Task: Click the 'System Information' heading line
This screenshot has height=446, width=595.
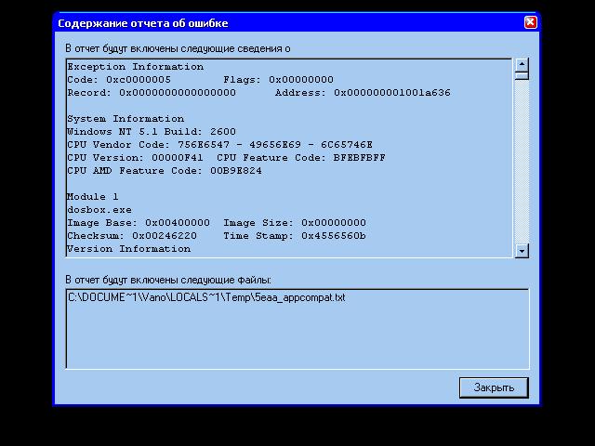Action: (x=126, y=119)
